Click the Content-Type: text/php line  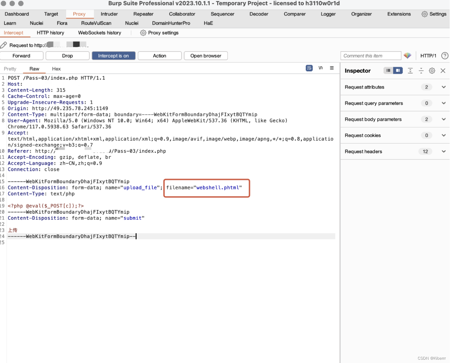[41, 194]
